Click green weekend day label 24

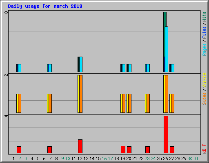(153, 159)
